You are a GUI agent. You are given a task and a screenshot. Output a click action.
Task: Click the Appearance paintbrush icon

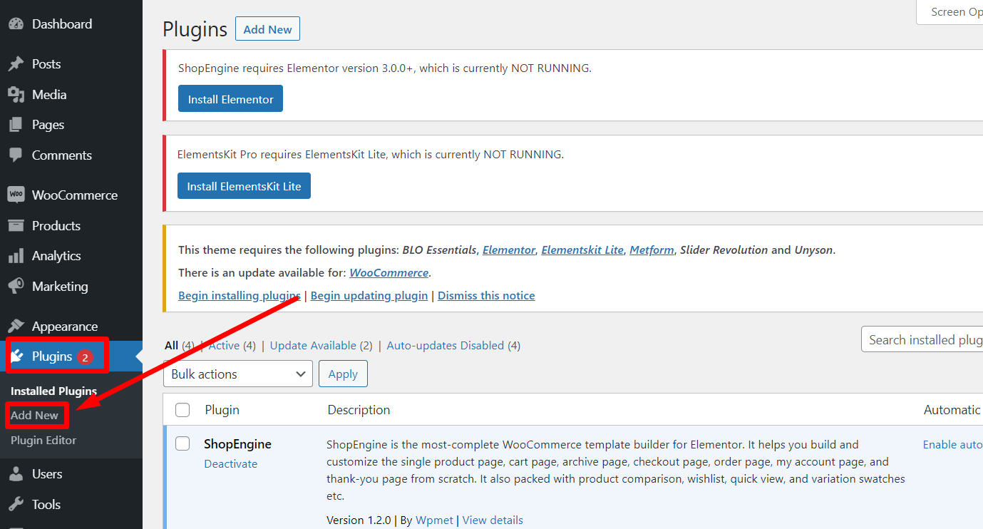click(x=16, y=327)
